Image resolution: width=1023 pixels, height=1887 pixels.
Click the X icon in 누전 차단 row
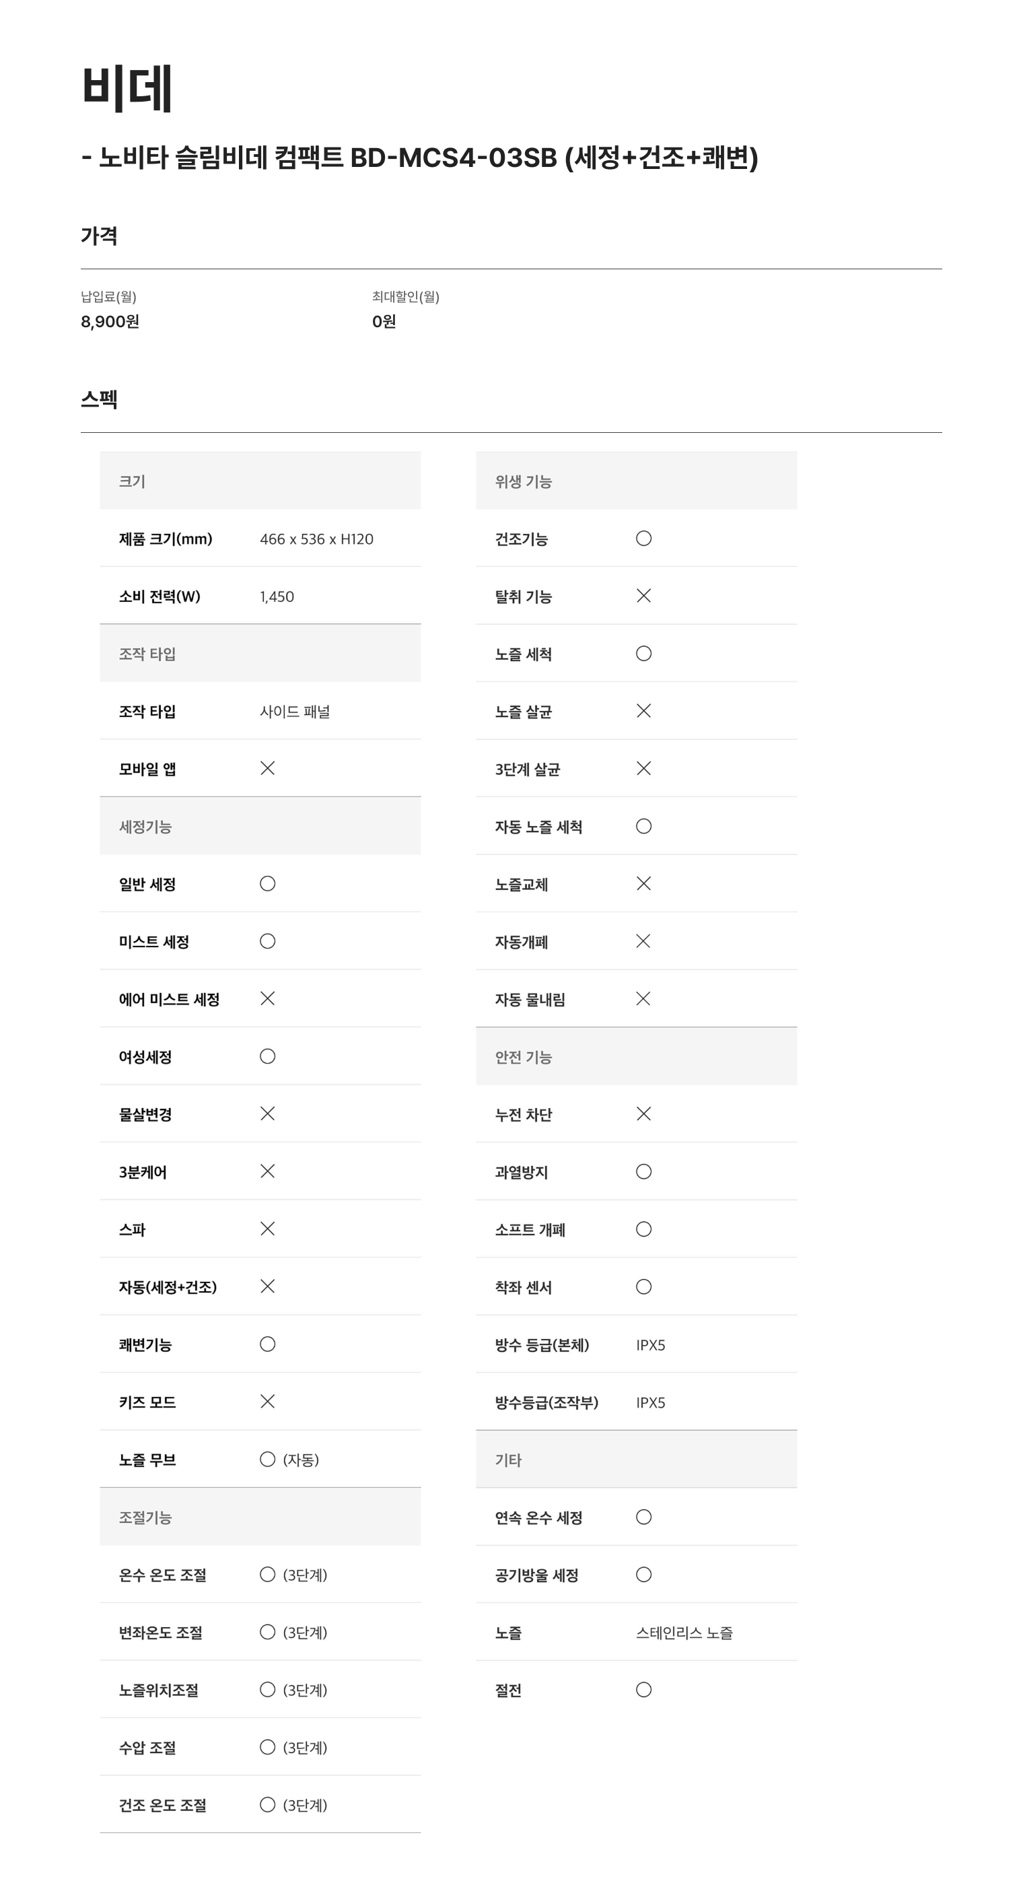coord(643,1113)
